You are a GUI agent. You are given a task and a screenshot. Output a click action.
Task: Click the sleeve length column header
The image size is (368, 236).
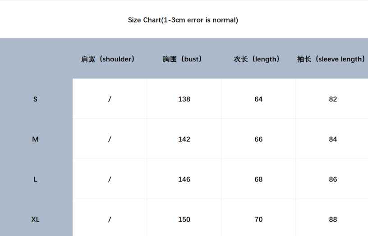click(x=331, y=59)
